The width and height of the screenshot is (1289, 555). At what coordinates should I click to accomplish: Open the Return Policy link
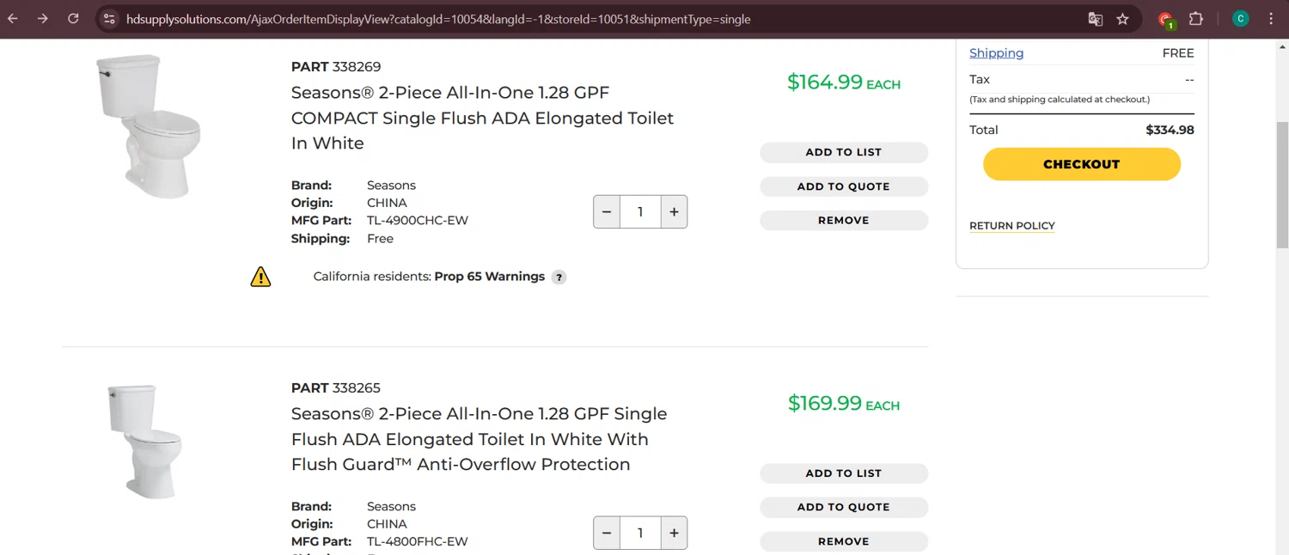1012,226
